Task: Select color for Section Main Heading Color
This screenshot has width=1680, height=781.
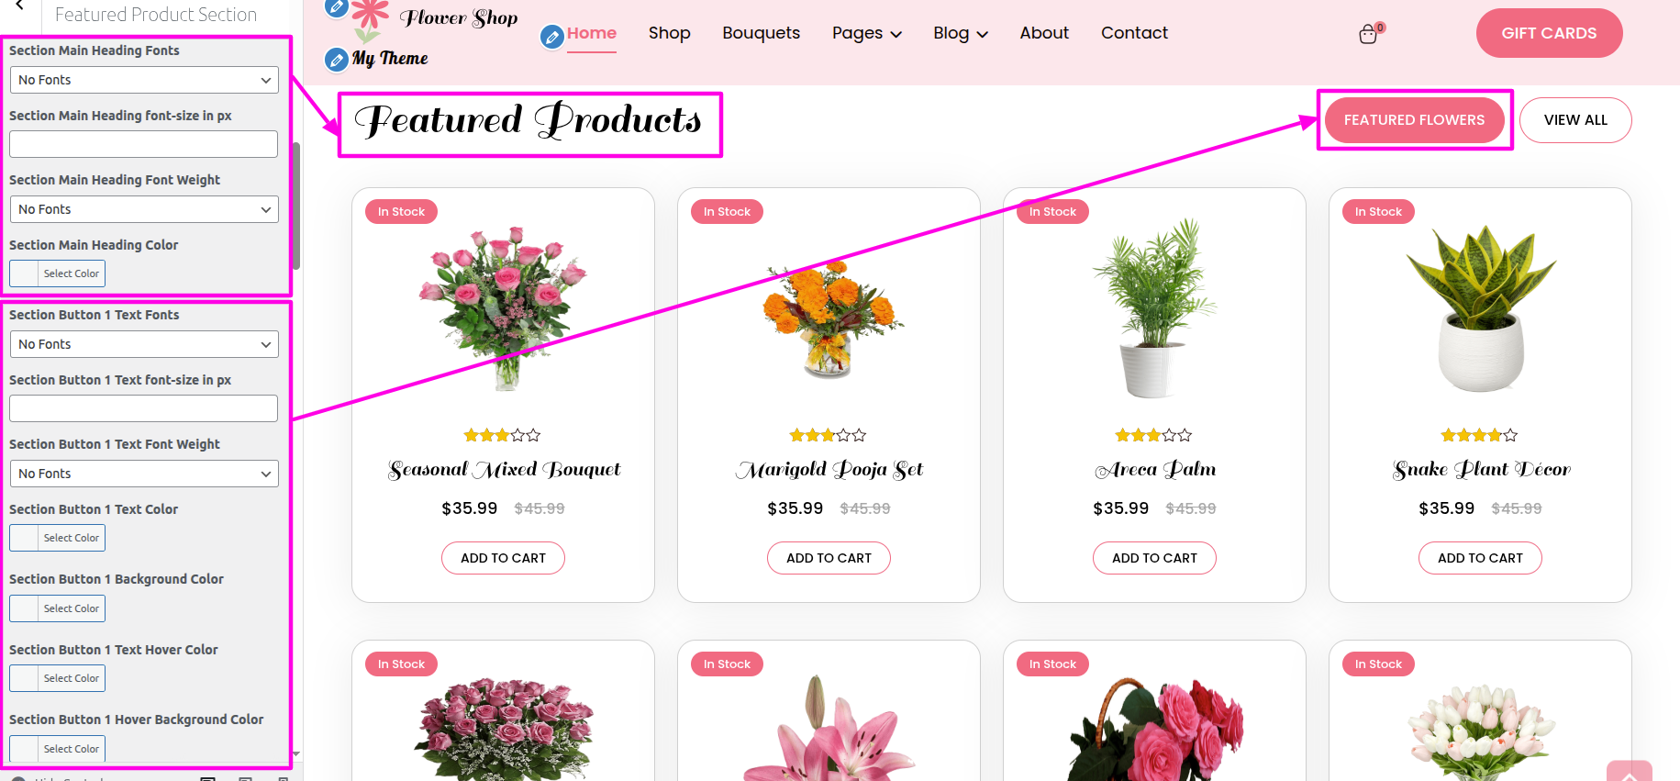Action: (57, 273)
